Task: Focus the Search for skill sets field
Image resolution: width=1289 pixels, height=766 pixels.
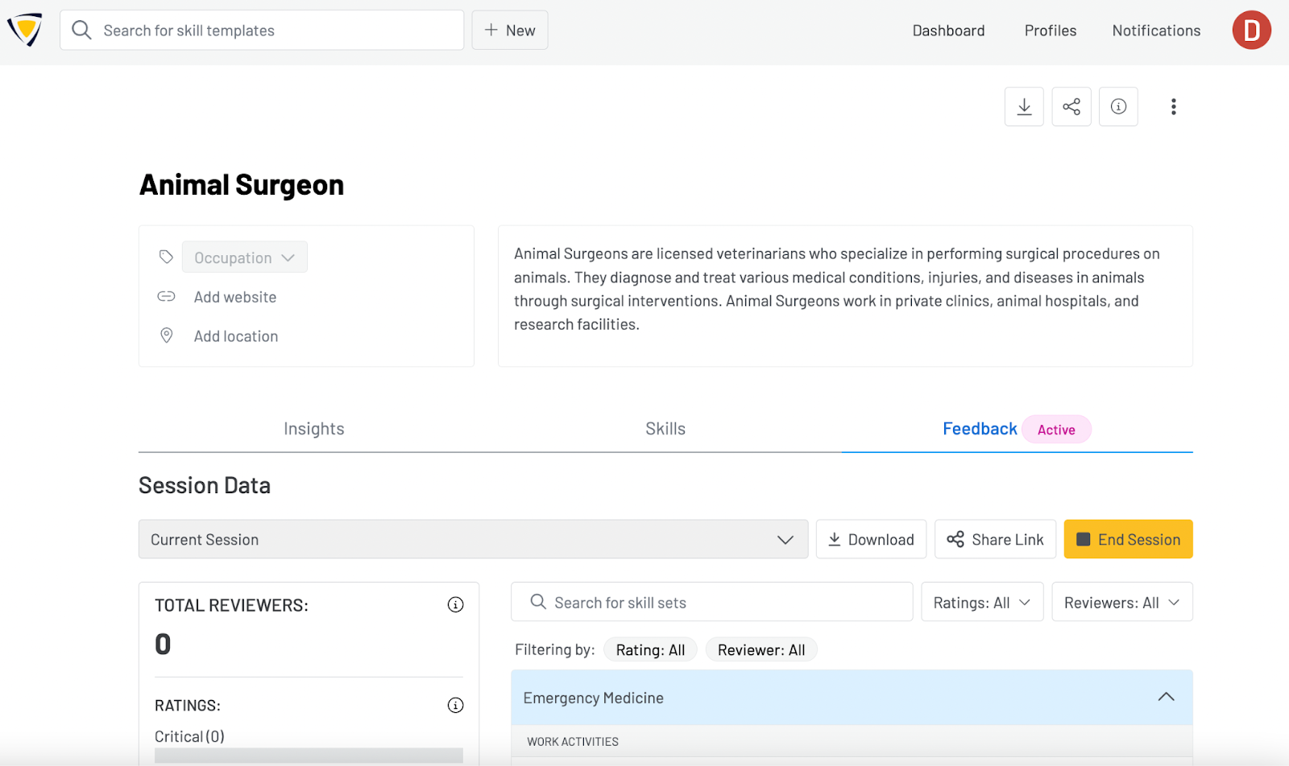Action: click(711, 603)
